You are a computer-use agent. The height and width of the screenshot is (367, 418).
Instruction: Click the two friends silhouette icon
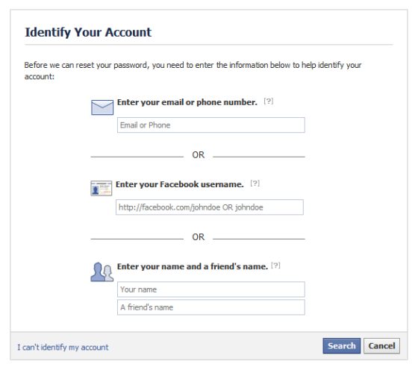pyautogui.click(x=102, y=272)
